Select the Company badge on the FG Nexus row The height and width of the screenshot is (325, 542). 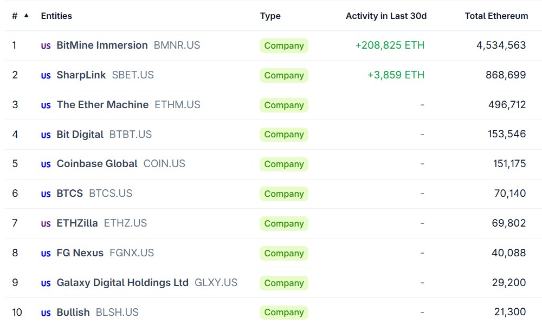pyautogui.click(x=283, y=253)
